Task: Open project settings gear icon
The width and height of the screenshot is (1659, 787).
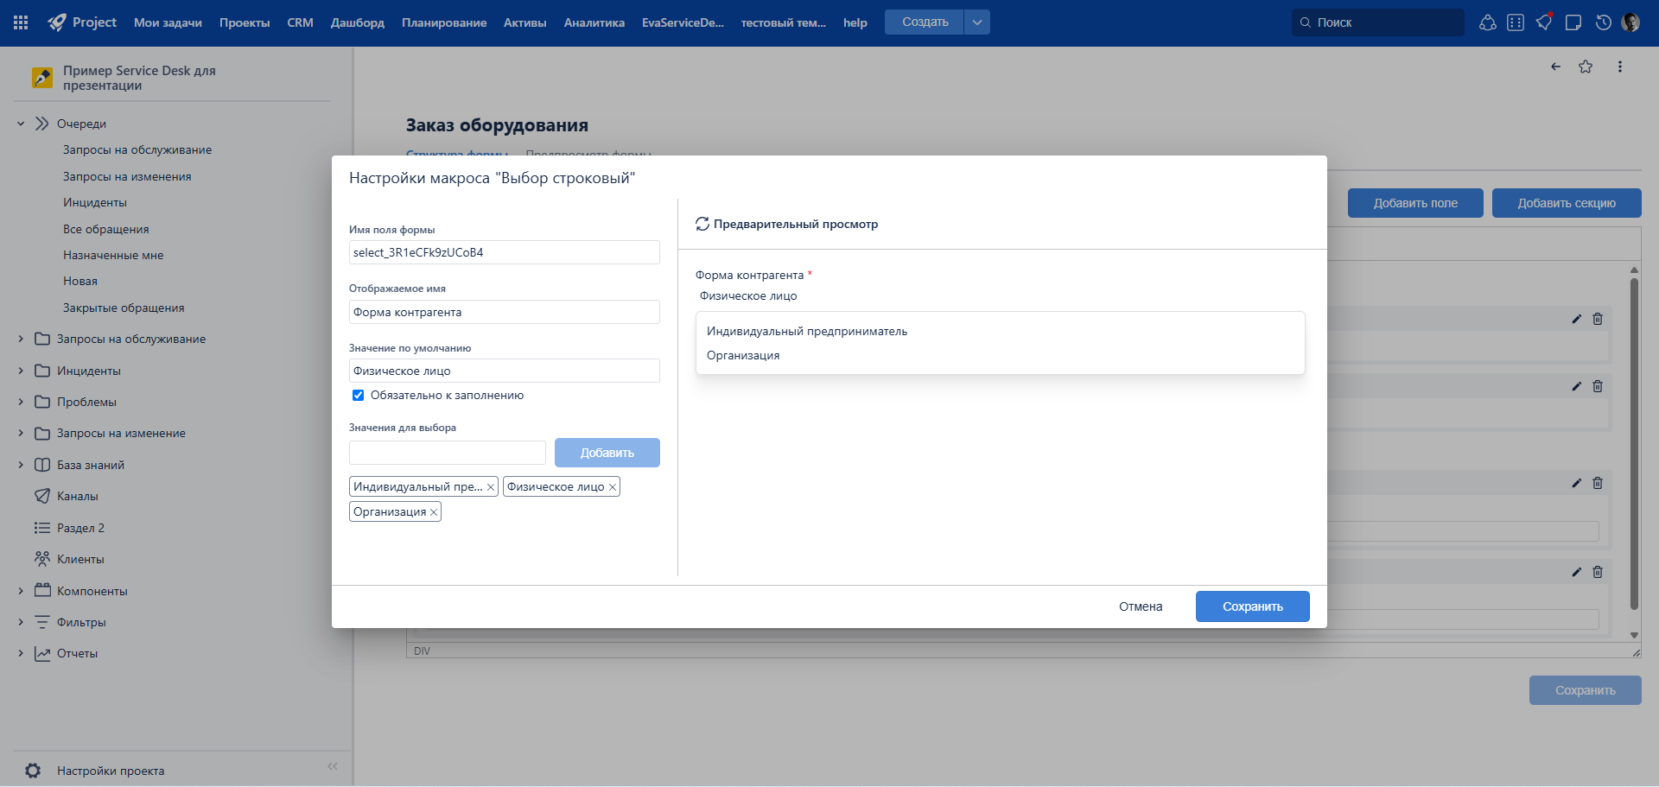Action: (x=33, y=771)
